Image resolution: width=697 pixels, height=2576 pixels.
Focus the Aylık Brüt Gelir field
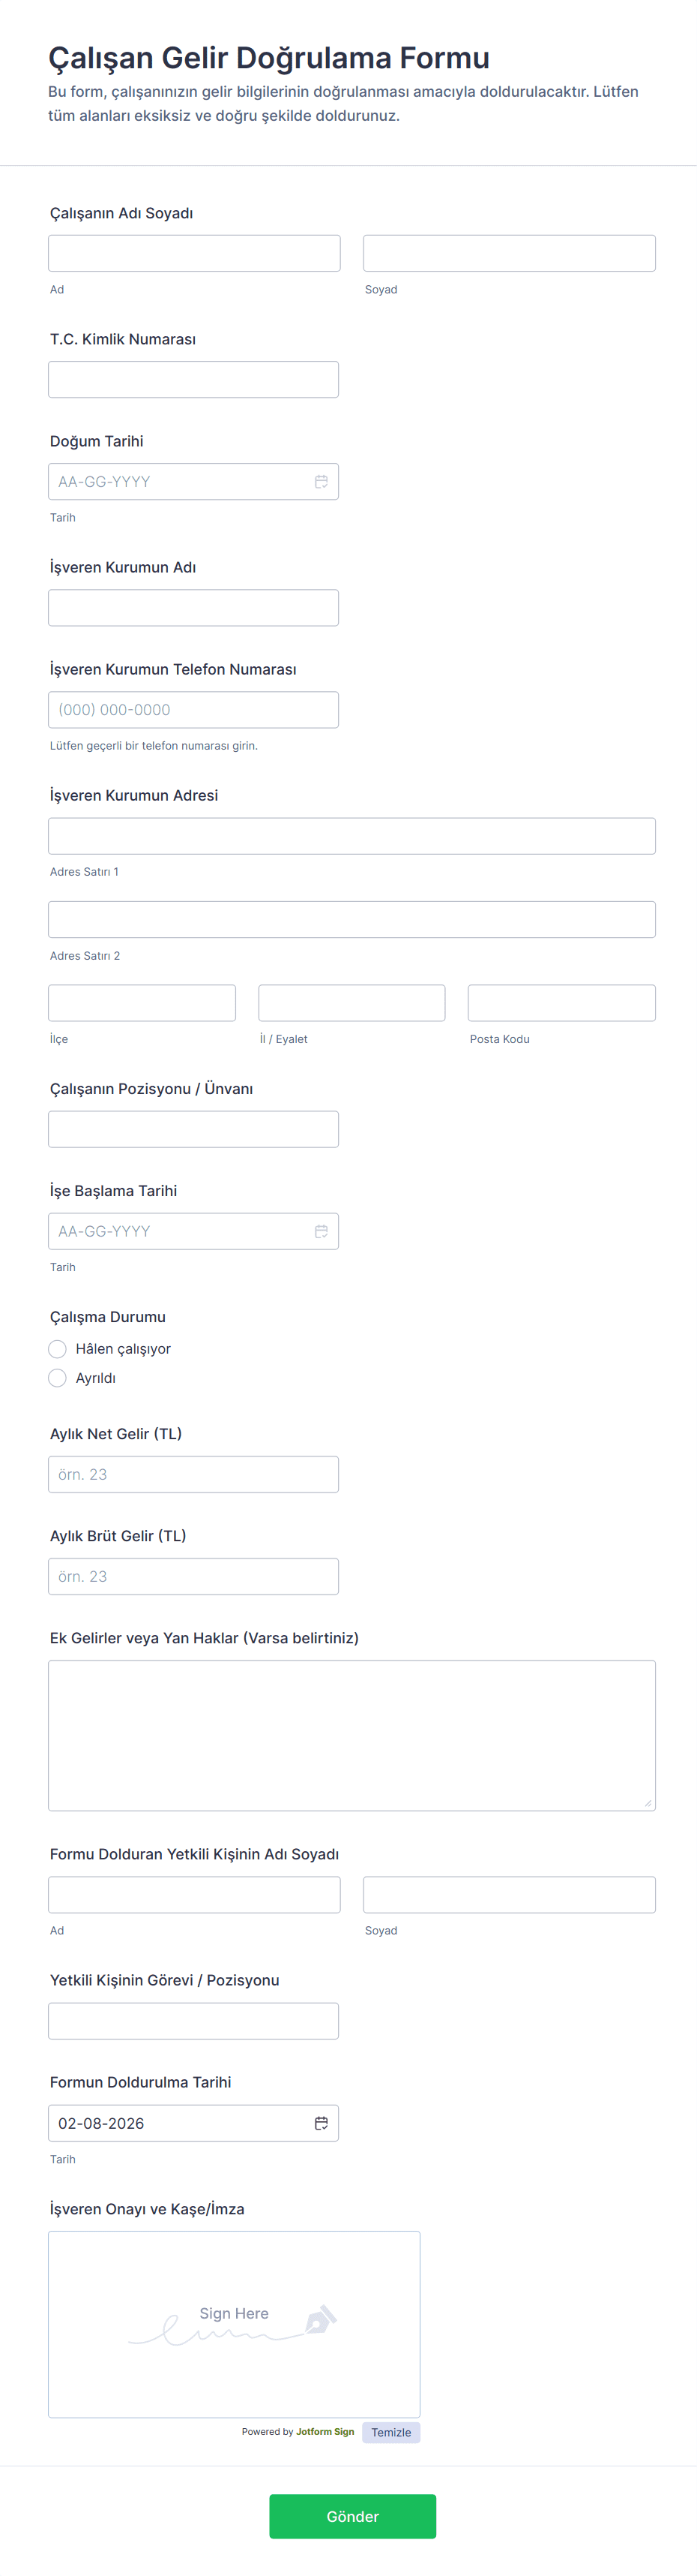pyautogui.click(x=193, y=1576)
